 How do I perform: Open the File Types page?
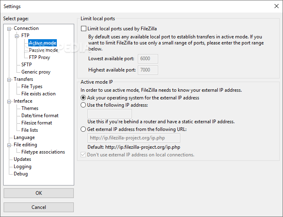coord(32,86)
